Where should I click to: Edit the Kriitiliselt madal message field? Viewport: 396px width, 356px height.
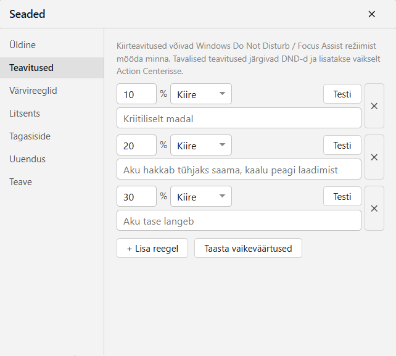[239, 118]
